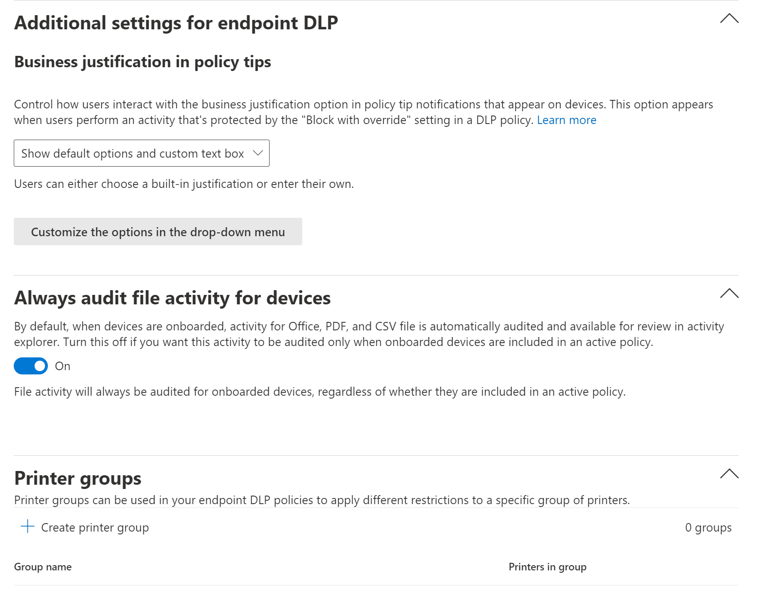The image size is (758, 595).
Task: Click Customize the options in the drop-down menu
Action: pos(158,232)
